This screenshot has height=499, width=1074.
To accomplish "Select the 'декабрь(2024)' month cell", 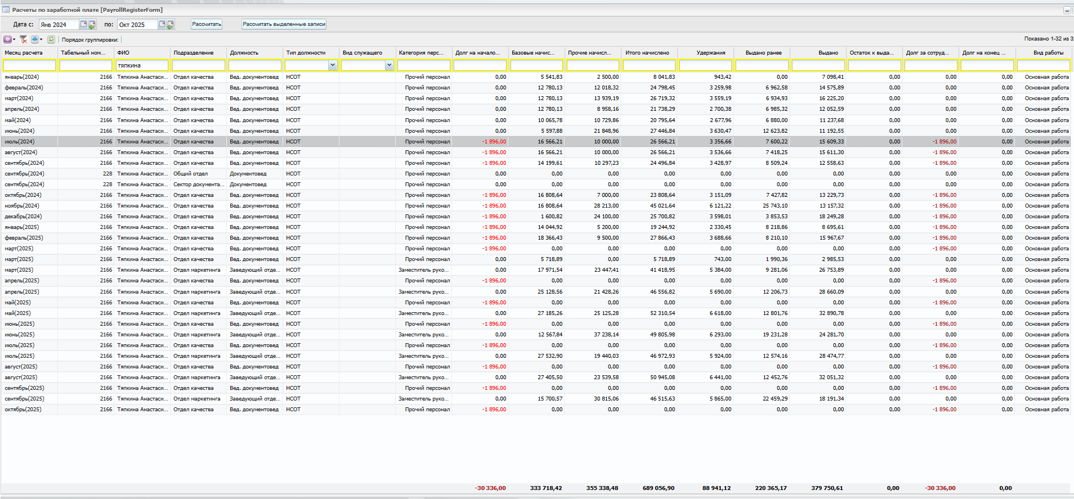I will pos(30,217).
